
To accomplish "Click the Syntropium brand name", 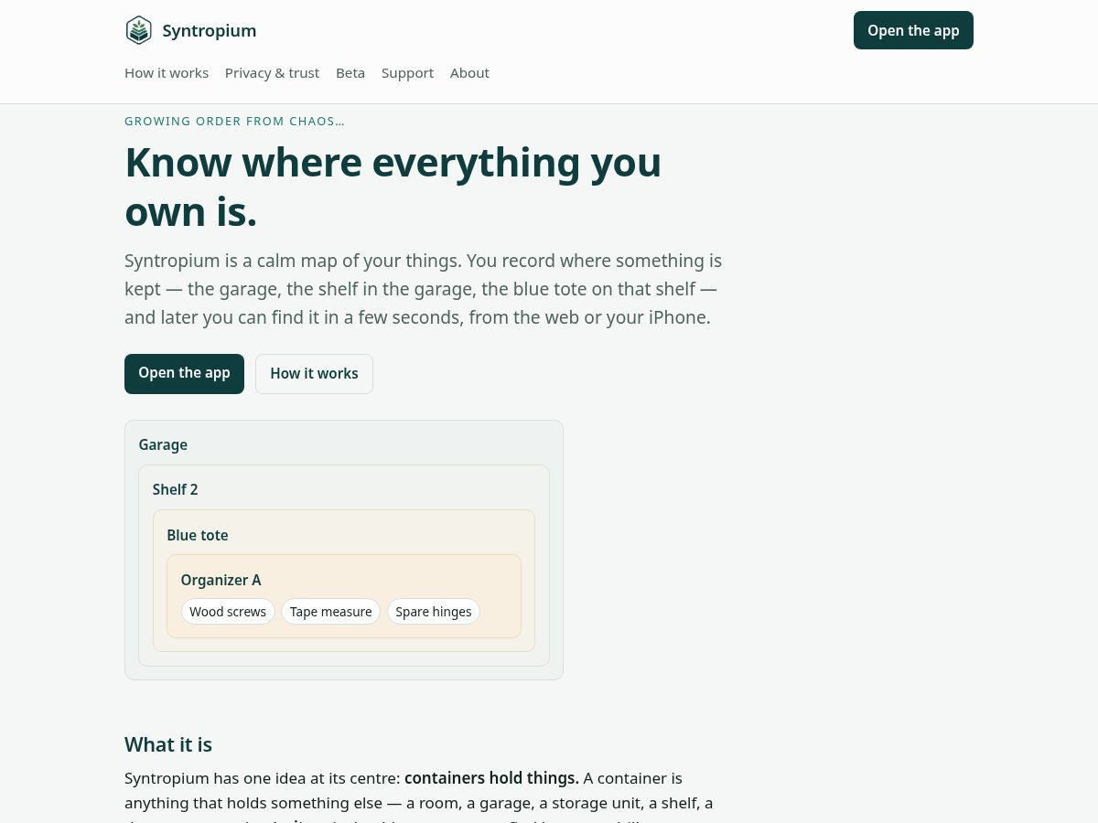I will pyautogui.click(x=209, y=30).
